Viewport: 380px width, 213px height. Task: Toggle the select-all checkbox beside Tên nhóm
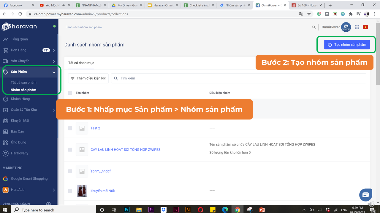(70, 93)
